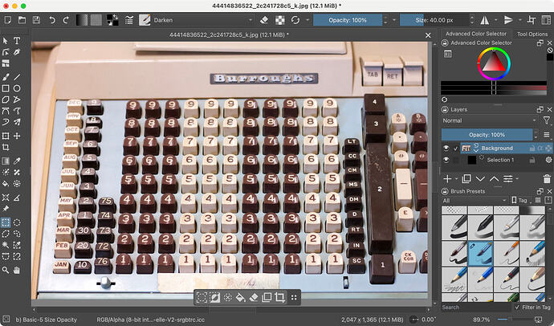Open the color selector settings icon
Image resolution: width=554 pixels, height=326 pixels.
point(448,54)
